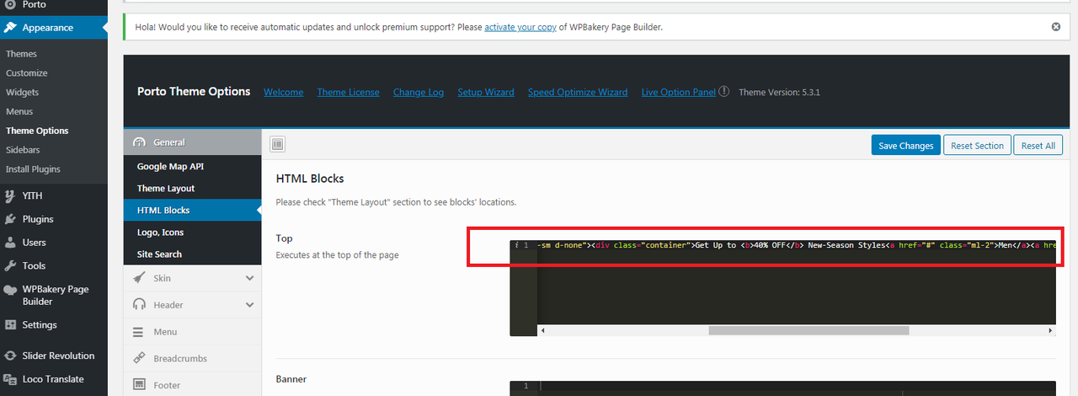The width and height of the screenshot is (1078, 396).
Task: Collapse the General options section
Action: (193, 142)
